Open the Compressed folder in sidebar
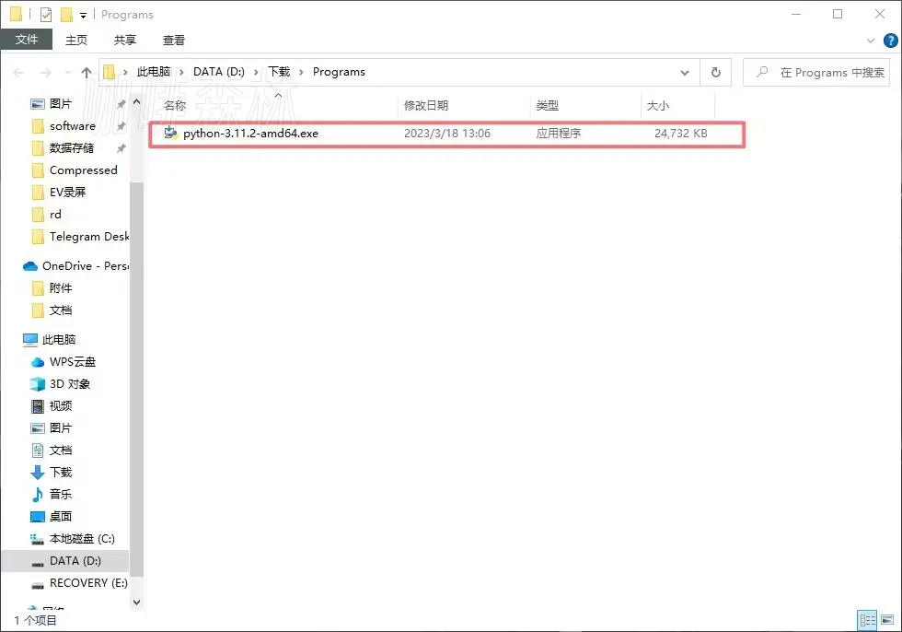The width and height of the screenshot is (902, 632). [84, 170]
